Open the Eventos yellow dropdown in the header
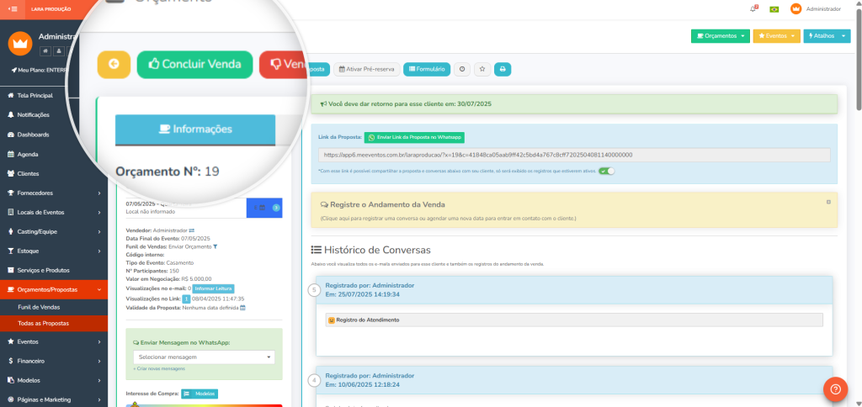 pos(776,35)
